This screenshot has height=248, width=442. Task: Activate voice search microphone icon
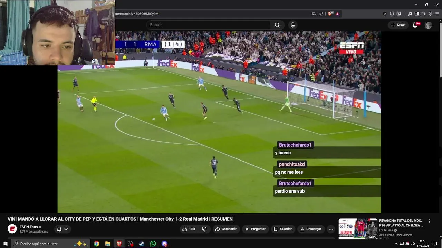tap(293, 25)
